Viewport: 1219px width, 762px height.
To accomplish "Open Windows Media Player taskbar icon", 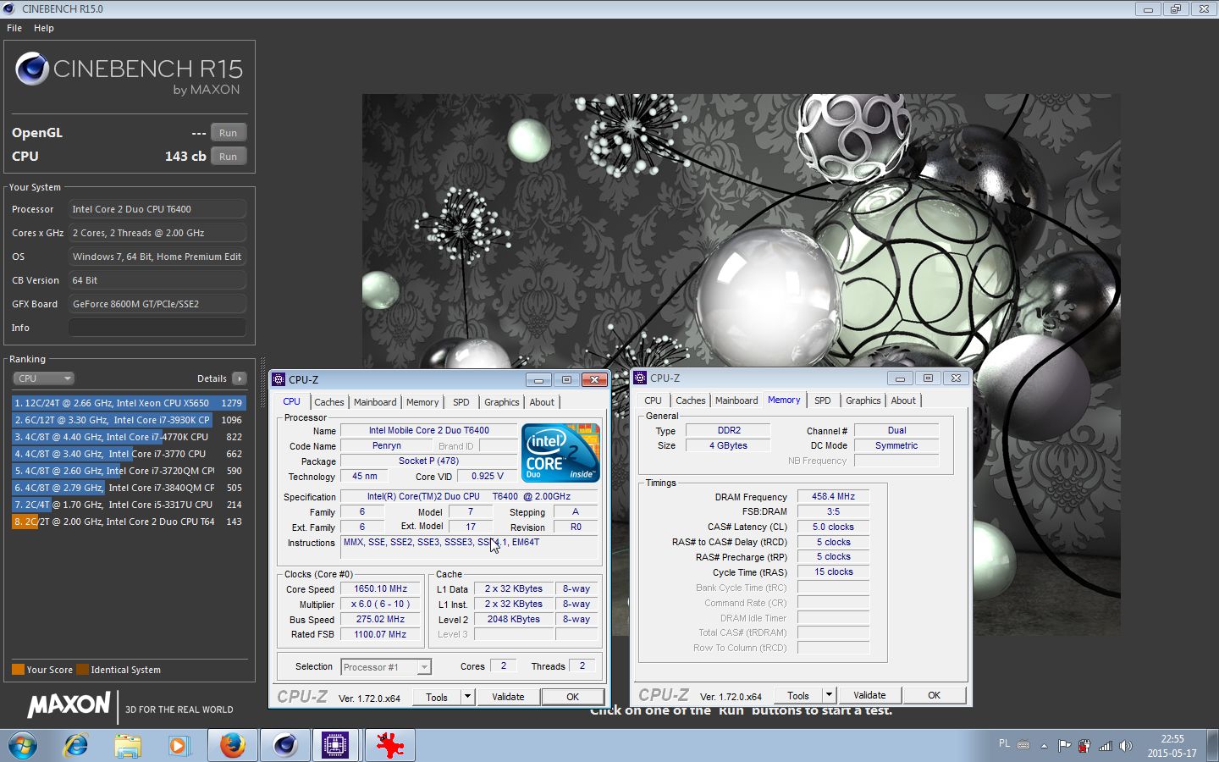I will pyautogui.click(x=178, y=746).
